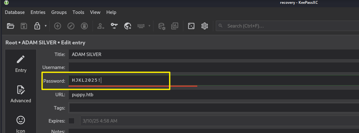
Task: Expand the arrow beside the lock icon
Action: (x=46, y=26)
